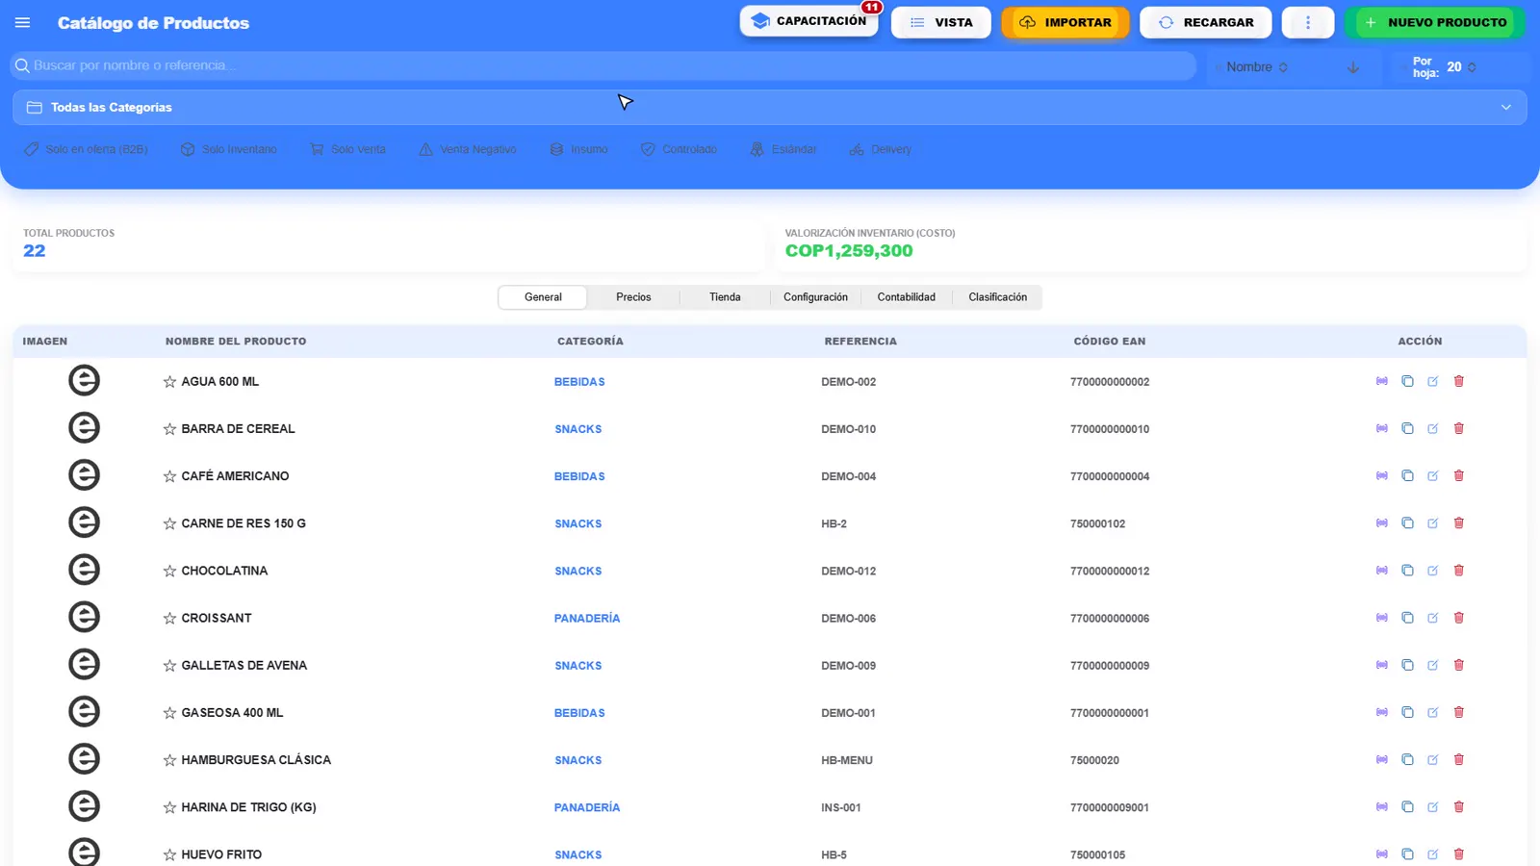Change the Por hoja items-per-page selector

pyautogui.click(x=1461, y=67)
